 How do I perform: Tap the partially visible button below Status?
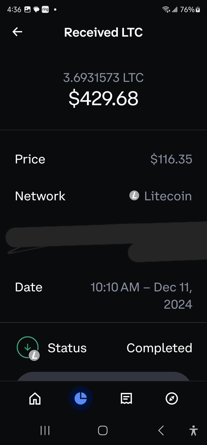point(103,376)
